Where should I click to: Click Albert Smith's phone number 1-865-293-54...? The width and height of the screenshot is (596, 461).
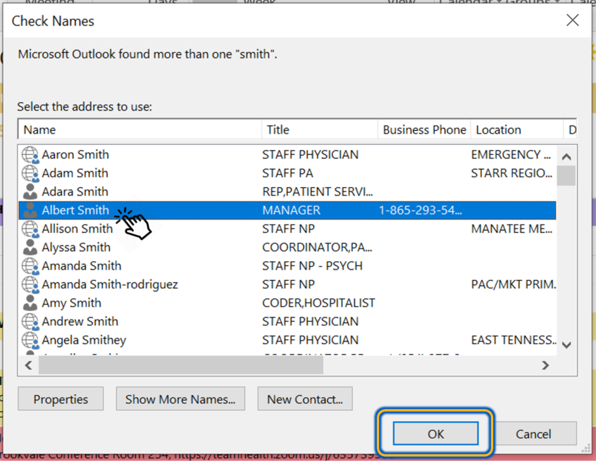click(x=421, y=210)
